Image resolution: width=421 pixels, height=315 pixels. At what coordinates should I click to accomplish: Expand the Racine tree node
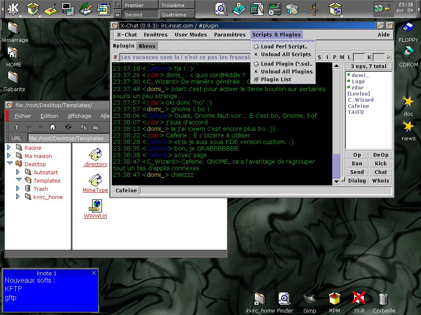[9, 147]
